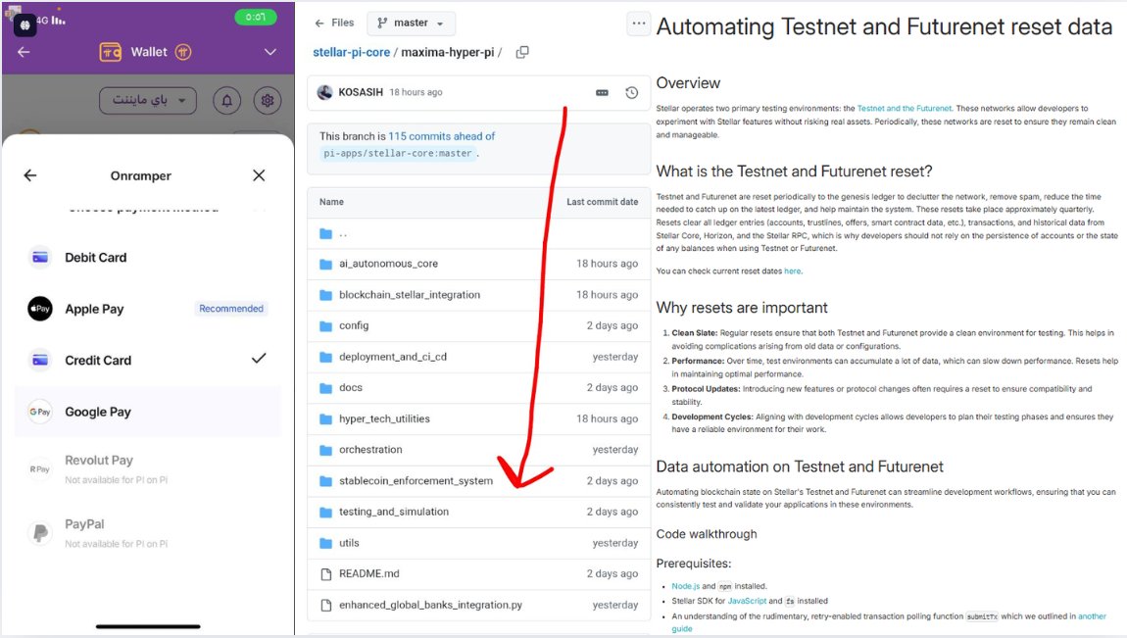Open ai_autonomous_core folder
The height and width of the screenshot is (638, 1127).
pyautogui.click(x=388, y=264)
